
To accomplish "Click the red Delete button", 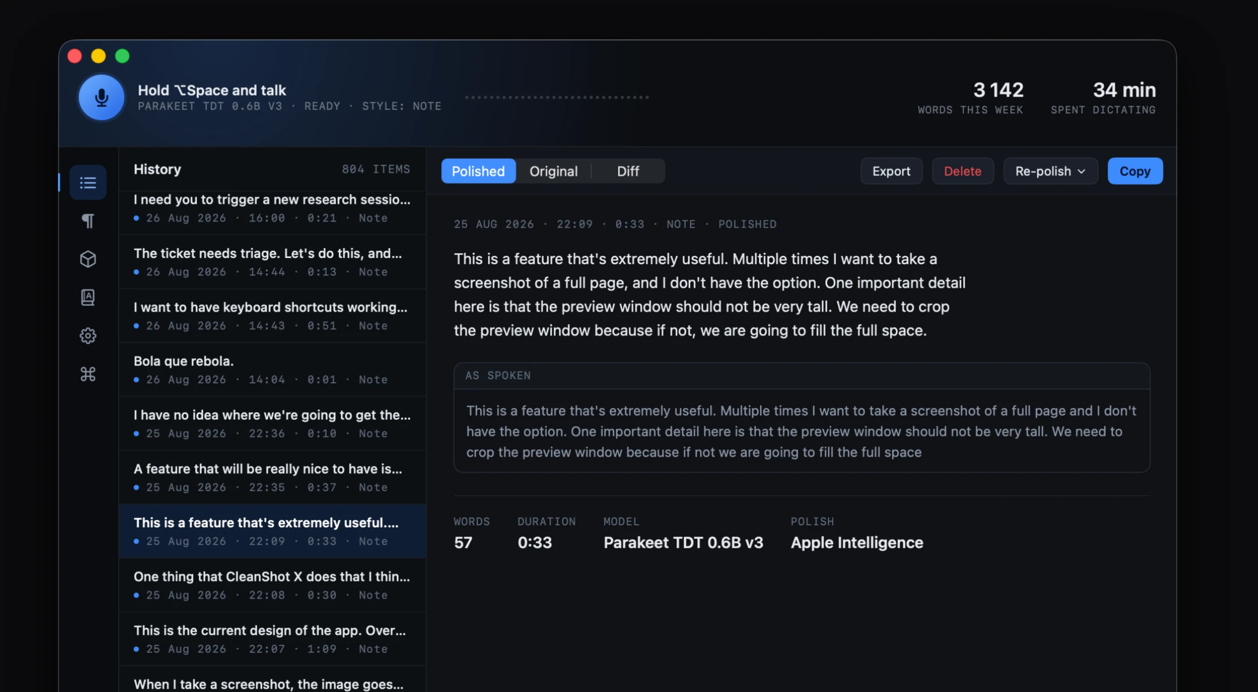I will pos(962,171).
